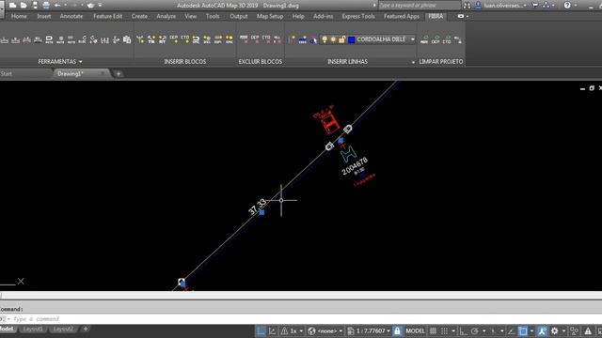
Task: Open the workspace settings gear icon
Action: 554,330
